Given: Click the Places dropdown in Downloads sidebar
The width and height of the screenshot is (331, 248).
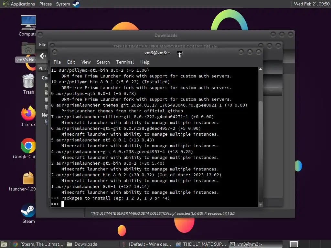Looking at the screenshot, I should [x=43, y=68].
